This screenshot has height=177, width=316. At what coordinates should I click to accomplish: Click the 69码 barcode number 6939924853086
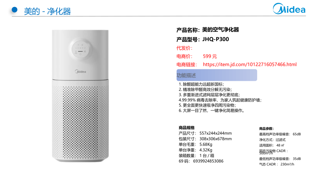(208, 161)
